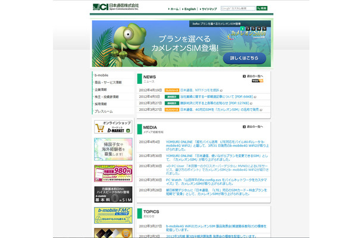The width and height of the screenshot is (363, 238).
Task: Click the new-window icon after PDF:66KB link
Action: pos(255,97)
